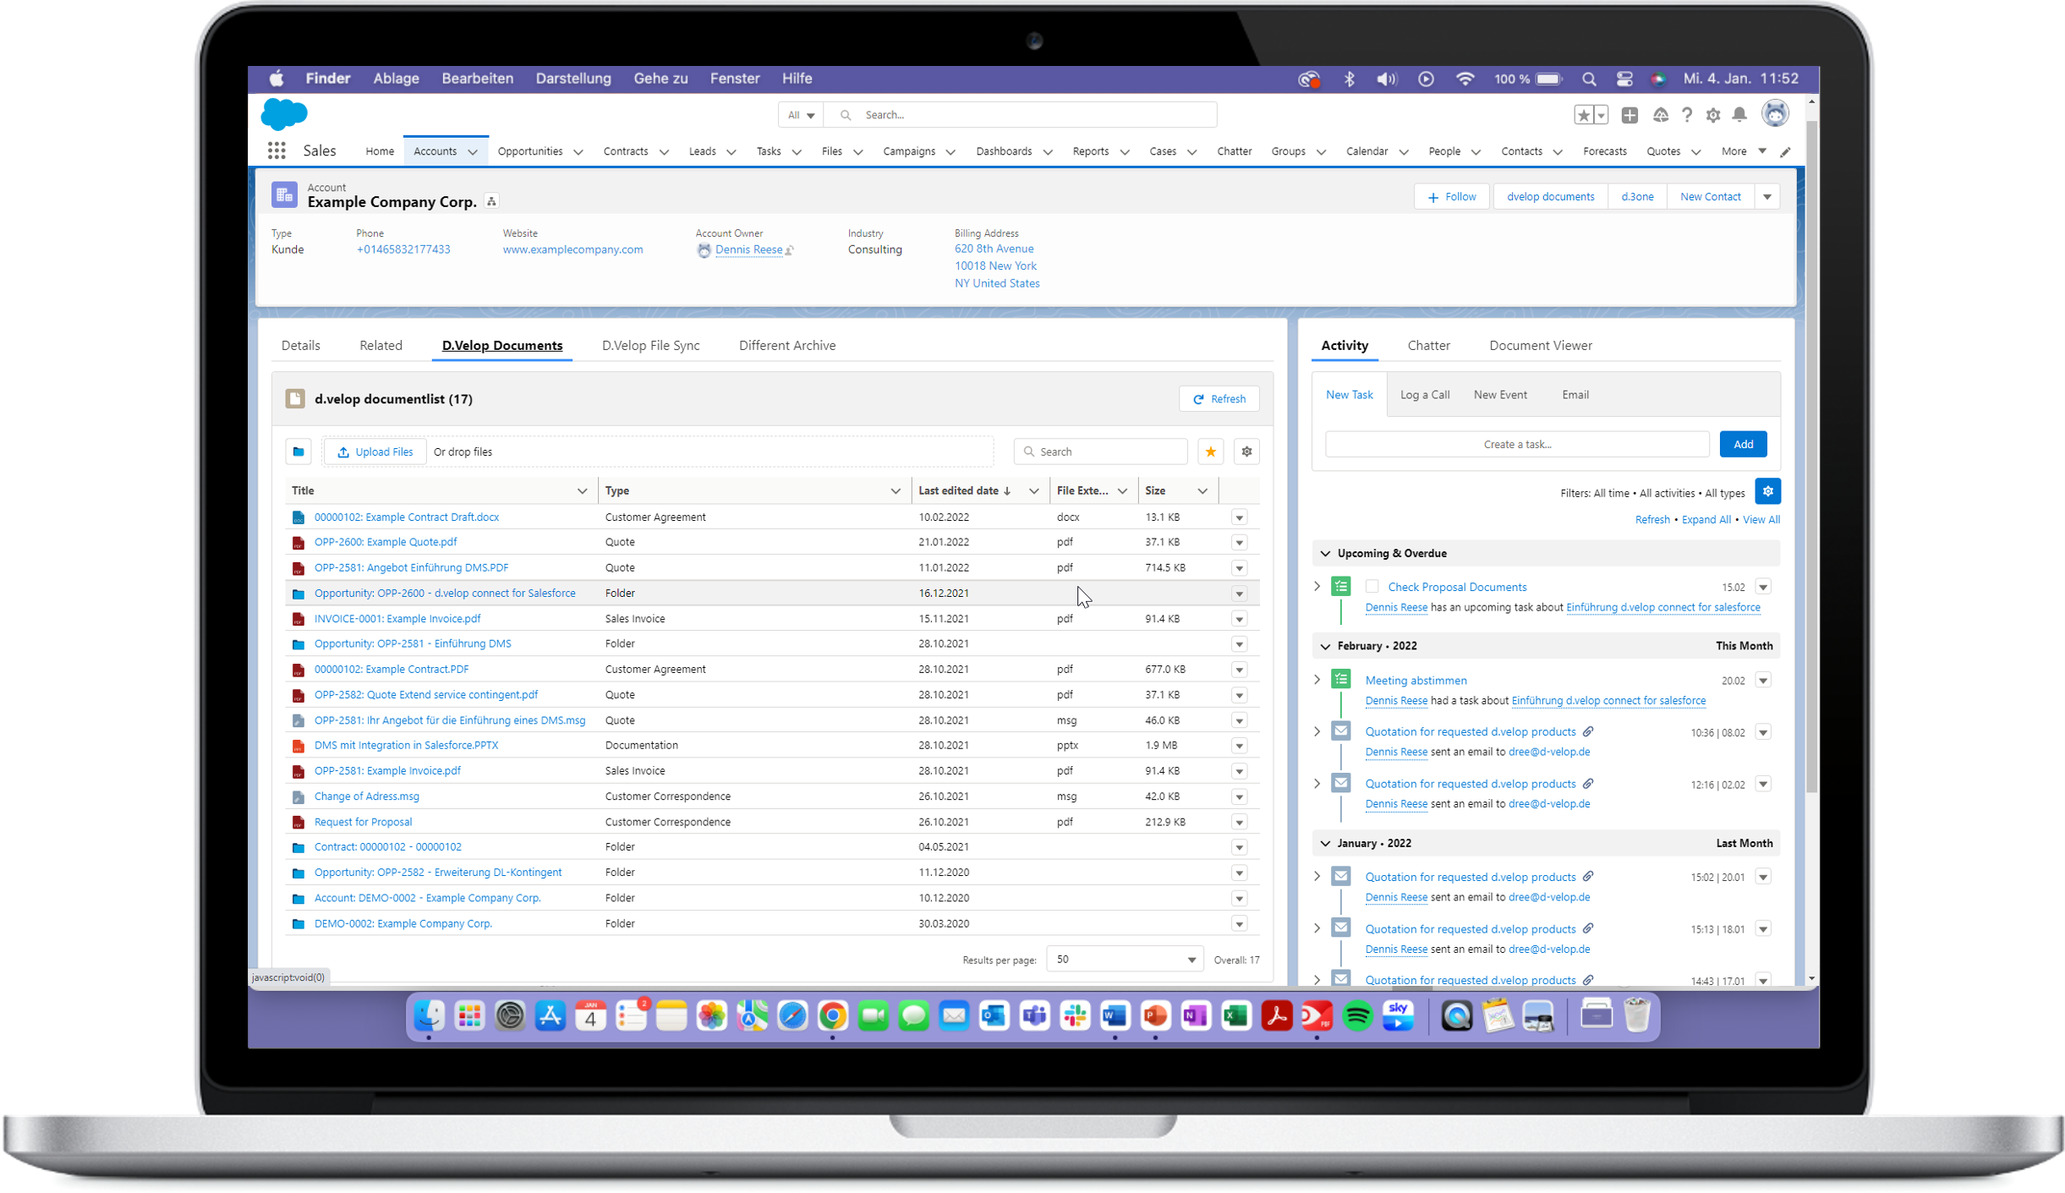Click the Salesforce cloud logo
This screenshot has width=2065, height=1193.
pos(284,114)
